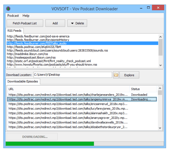Select the Downloadable Episodes tab
170x153 pixels.
point(23,81)
